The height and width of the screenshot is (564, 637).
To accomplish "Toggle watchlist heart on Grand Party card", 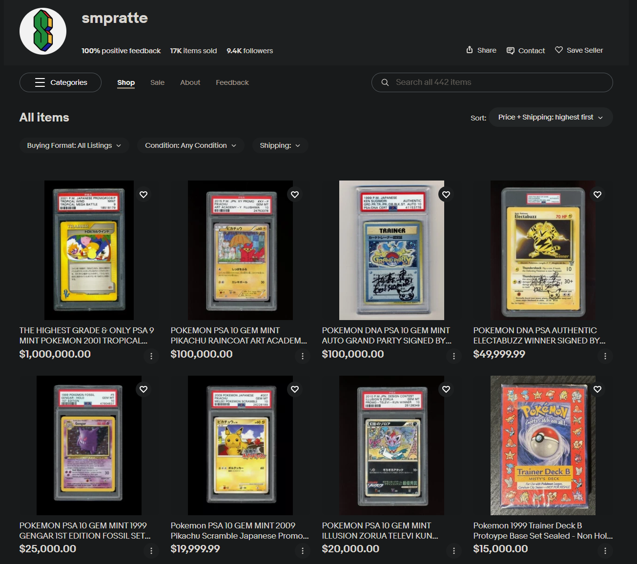I will (x=446, y=194).
